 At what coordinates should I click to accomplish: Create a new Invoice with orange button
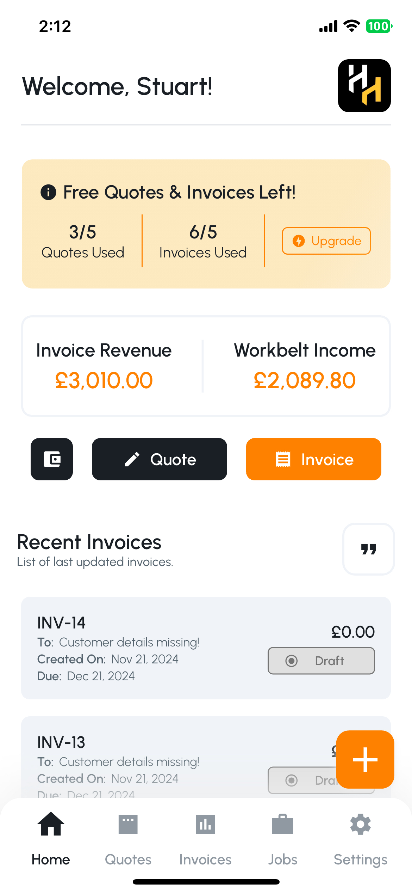314,459
